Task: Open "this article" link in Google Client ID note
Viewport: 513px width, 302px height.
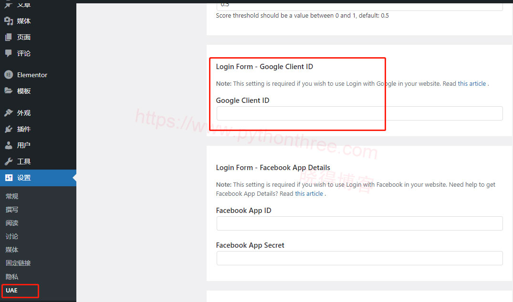Action: point(471,83)
